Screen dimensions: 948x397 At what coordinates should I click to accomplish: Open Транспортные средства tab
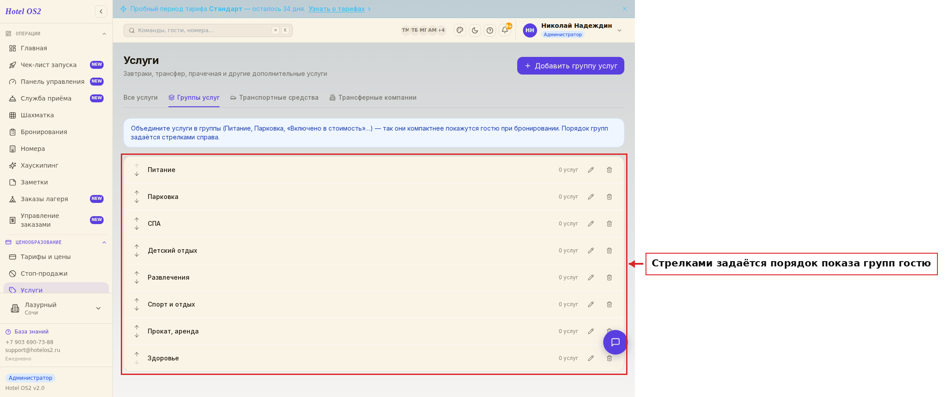tap(274, 97)
